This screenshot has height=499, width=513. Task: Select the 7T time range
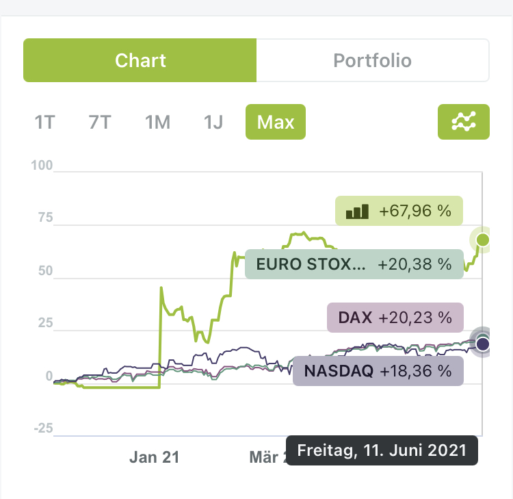pos(100,123)
